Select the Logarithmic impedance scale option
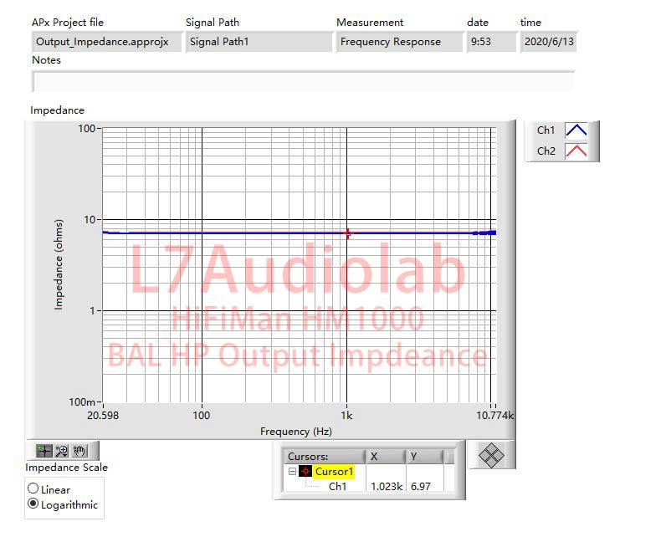This screenshot has width=666, height=537. [33, 504]
